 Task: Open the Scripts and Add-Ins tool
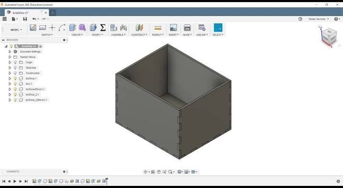pyautogui.click(x=202, y=28)
